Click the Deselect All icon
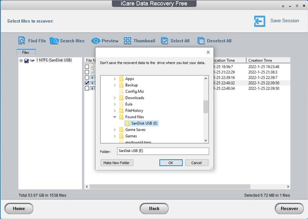This screenshot has height=219, width=308. point(201,40)
